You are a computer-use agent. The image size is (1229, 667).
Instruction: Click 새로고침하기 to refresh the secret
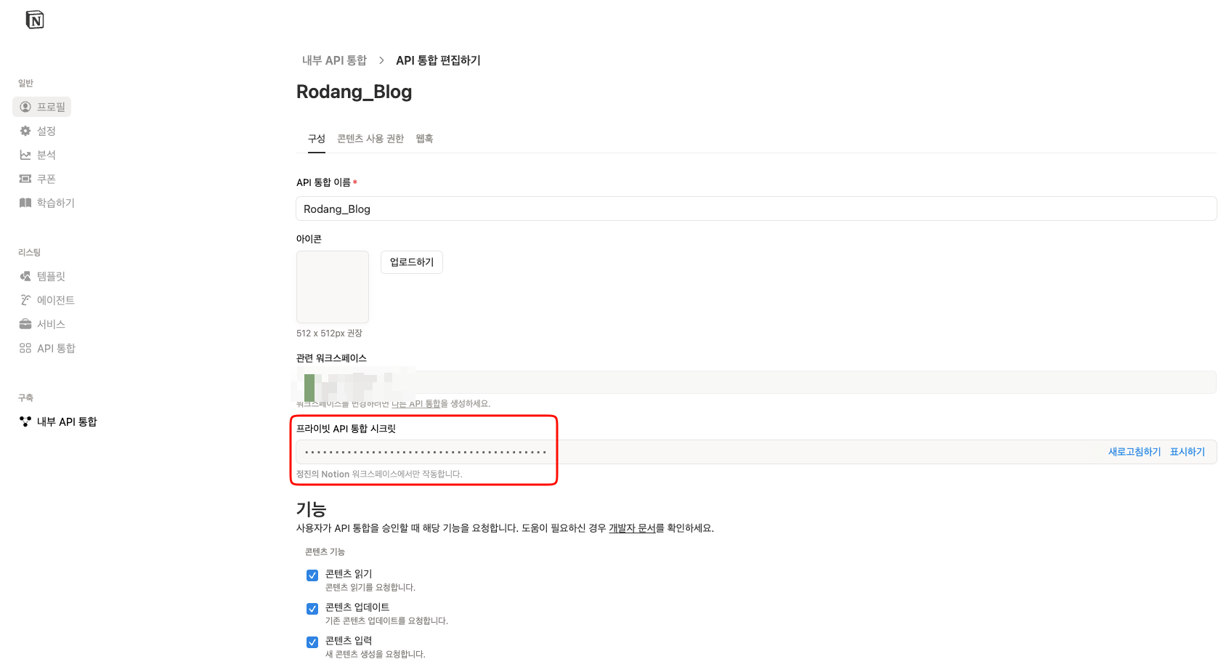pyautogui.click(x=1134, y=452)
